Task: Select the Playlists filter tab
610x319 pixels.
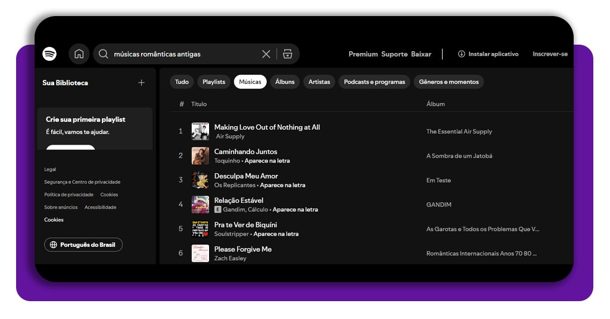Action: (x=214, y=82)
